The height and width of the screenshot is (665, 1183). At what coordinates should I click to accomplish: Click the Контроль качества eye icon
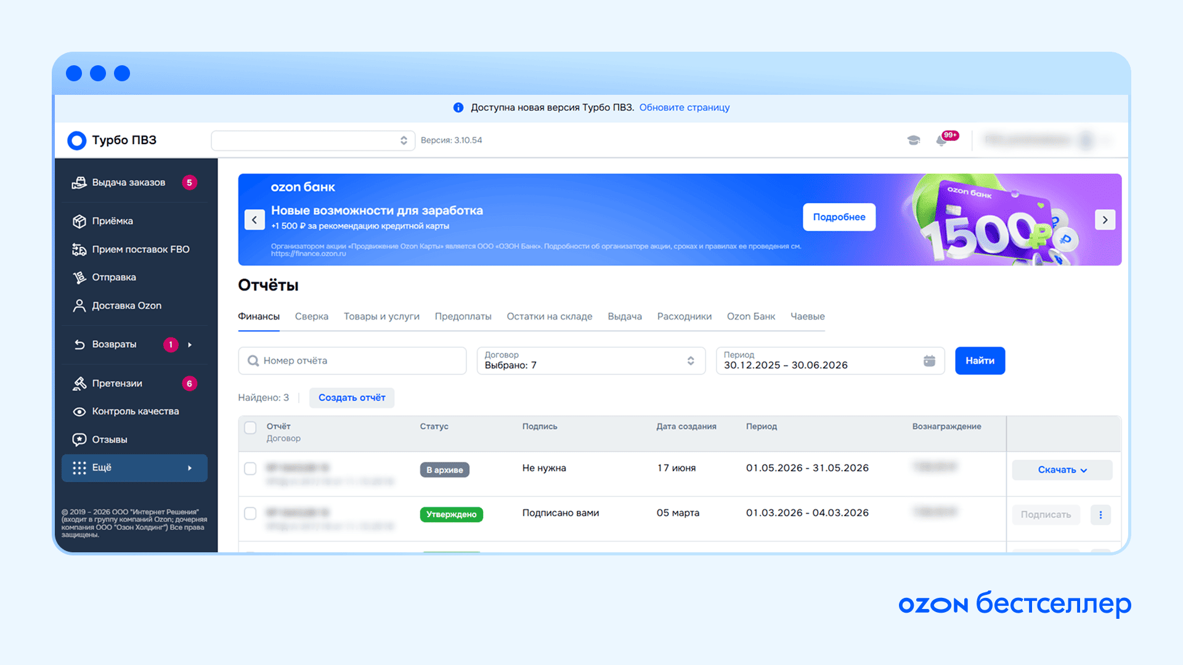(79, 411)
